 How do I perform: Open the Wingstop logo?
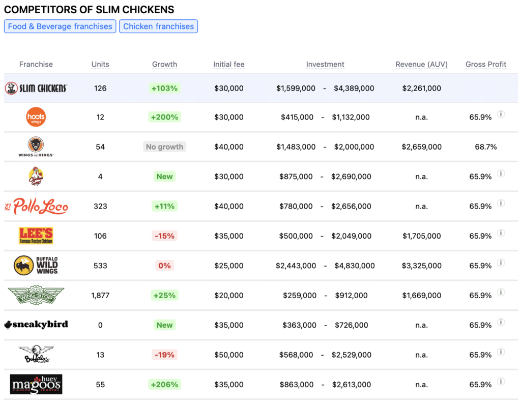(x=36, y=295)
